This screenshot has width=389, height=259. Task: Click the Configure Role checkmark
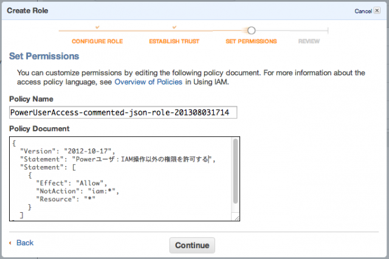click(x=97, y=27)
